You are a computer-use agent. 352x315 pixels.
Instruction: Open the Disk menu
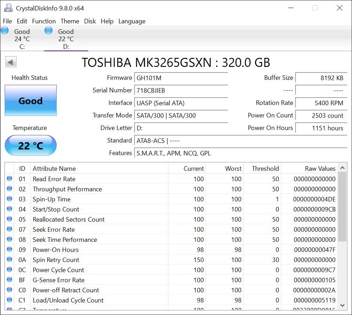tap(90, 21)
